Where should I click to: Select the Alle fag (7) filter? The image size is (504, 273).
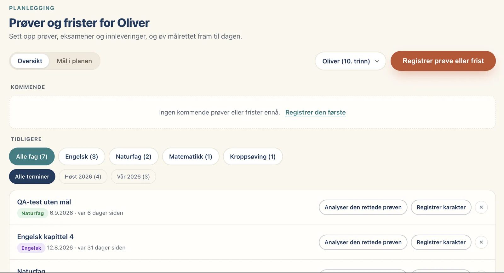32,156
